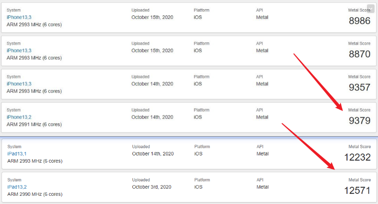Click the iOS platform text in iPhone13,2 row

[197, 117]
